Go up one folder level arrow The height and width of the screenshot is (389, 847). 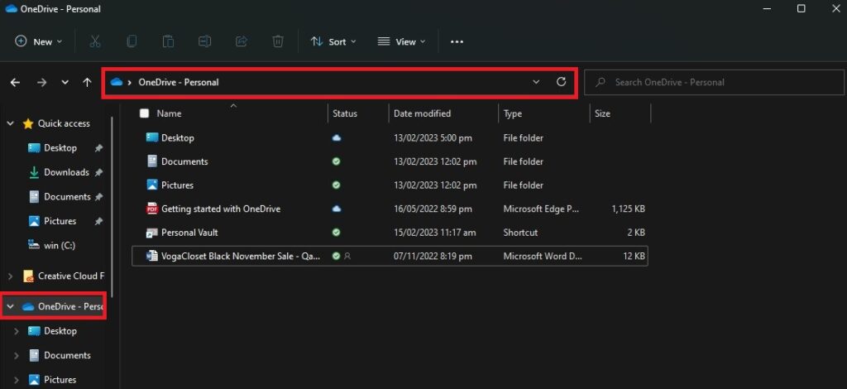[x=87, y=82]
